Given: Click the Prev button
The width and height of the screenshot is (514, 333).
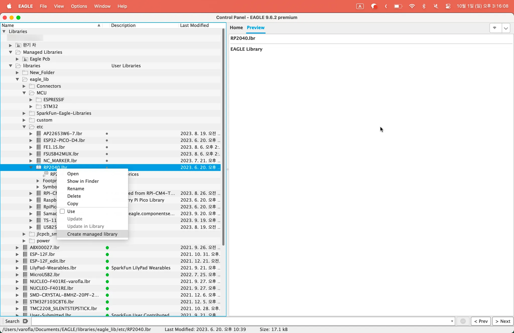Looking at the screenshot, I should [x=481, y=321].
